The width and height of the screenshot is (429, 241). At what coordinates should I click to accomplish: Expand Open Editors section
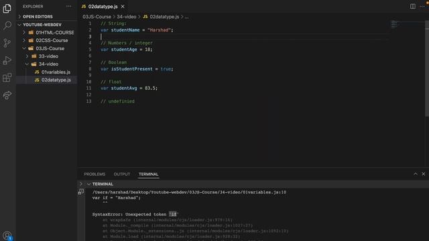(19, 17)
